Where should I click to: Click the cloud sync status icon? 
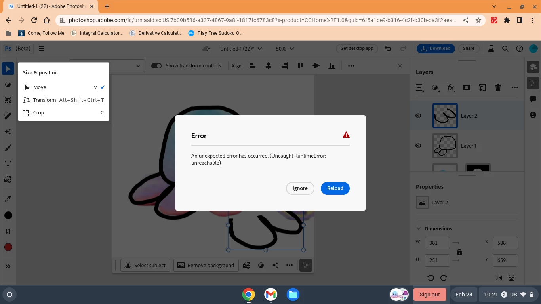coord(206,49)
